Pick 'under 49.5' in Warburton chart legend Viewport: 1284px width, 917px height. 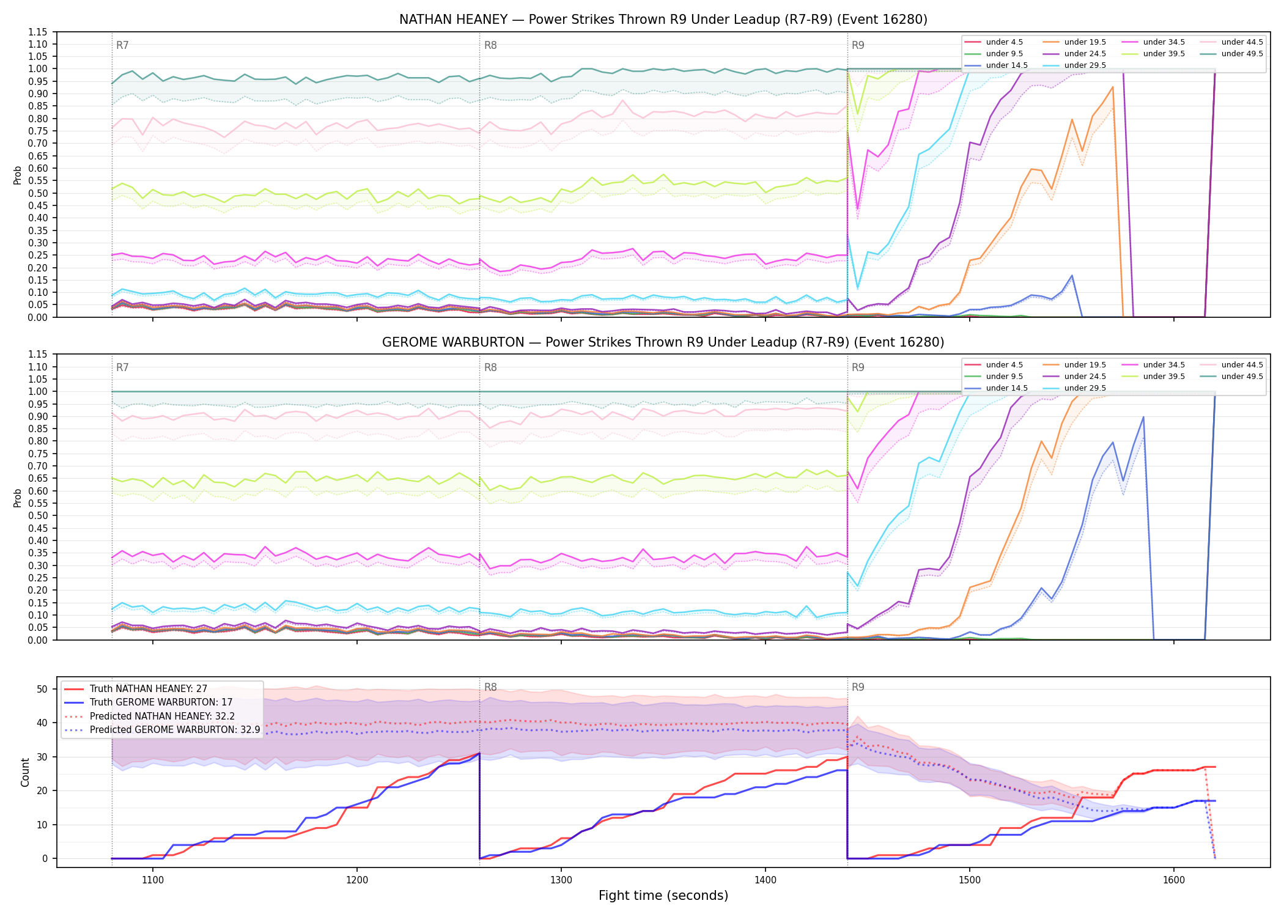pyautogui.click(x=1232, y=377)
